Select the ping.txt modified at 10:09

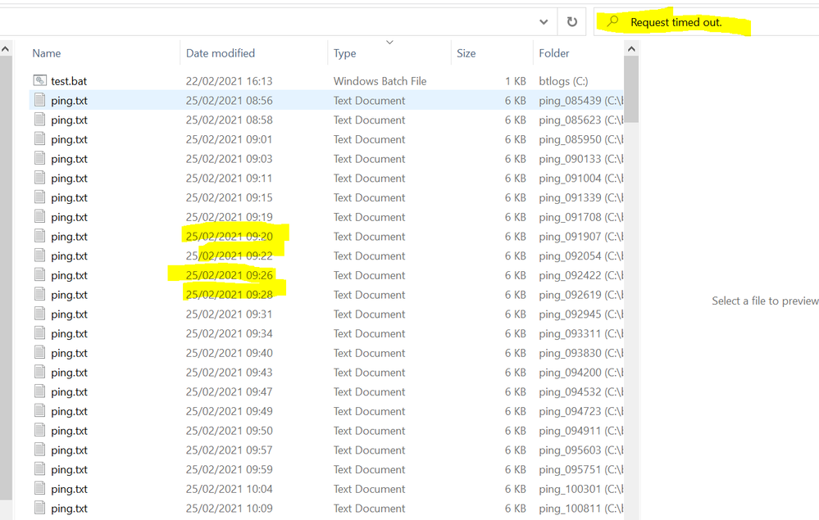tap(69, 509)
